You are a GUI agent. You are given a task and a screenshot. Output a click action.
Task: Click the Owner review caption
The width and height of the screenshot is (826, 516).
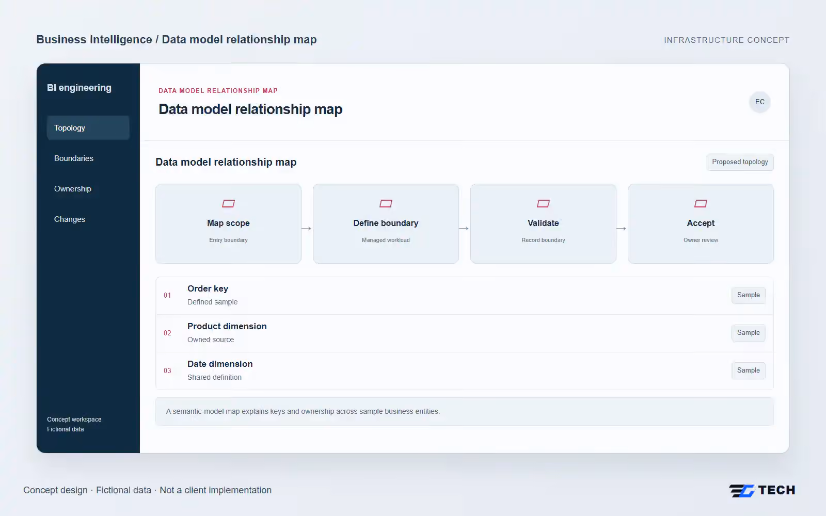pos(701,240)
